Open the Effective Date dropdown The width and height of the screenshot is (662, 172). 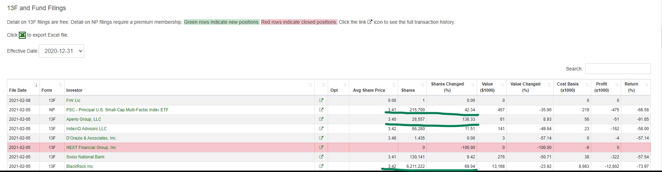[x=61, y=51]
